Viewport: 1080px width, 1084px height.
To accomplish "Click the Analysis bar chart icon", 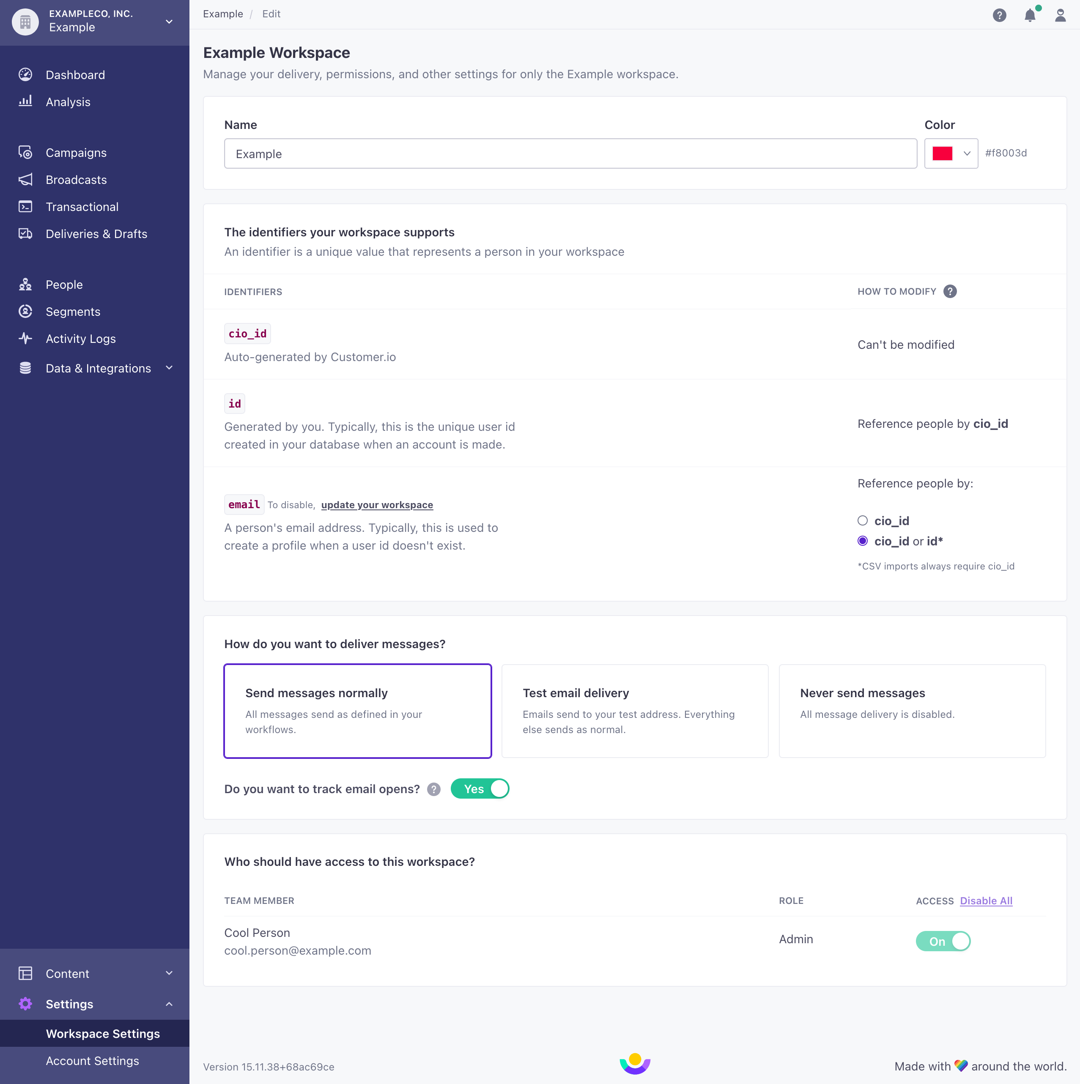I will coord(25,101).
